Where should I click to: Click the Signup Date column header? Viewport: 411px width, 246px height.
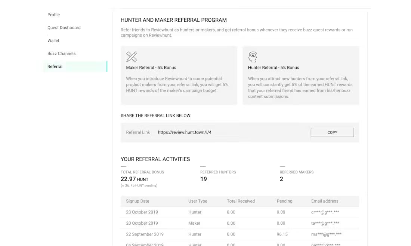(x=137, y=201)
